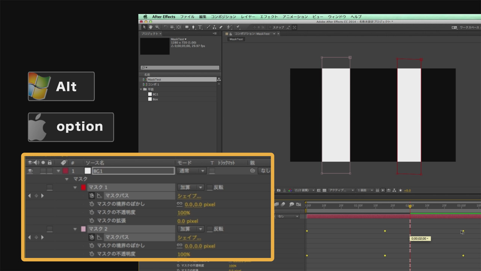Image resolution: width=481 pixels, height=271 pixels.
Task: Select the Rectangle shape tool
Action: point(187,27)
